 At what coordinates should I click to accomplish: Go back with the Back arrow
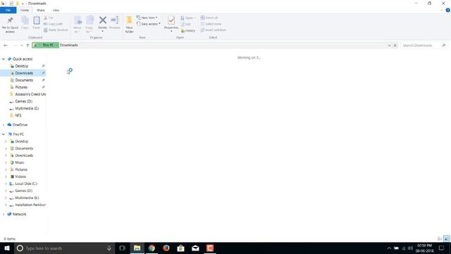coord(6,45)
